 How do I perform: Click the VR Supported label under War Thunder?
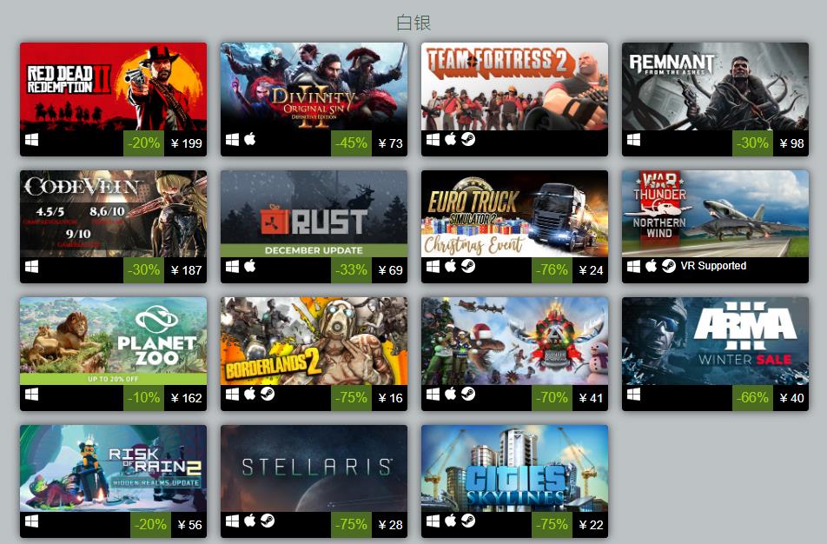coord(713,266)
